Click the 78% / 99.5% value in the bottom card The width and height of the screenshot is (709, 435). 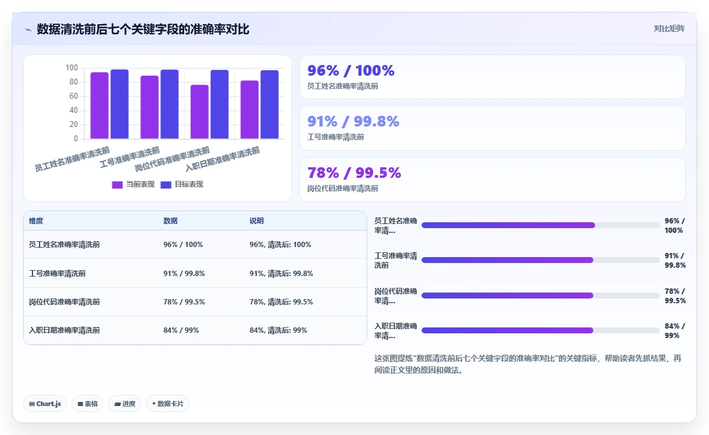pyautogui.click(x=354, y=173)
